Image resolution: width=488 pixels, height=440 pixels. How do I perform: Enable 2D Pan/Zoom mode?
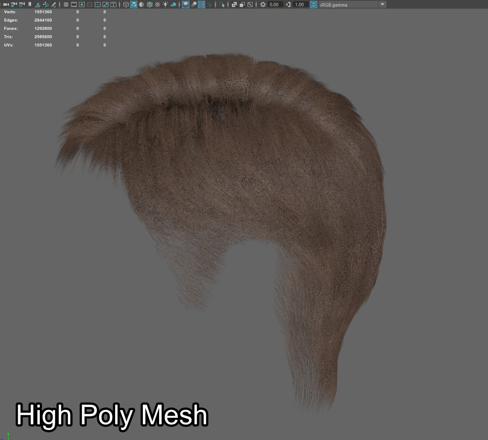(x=46, y=4)
